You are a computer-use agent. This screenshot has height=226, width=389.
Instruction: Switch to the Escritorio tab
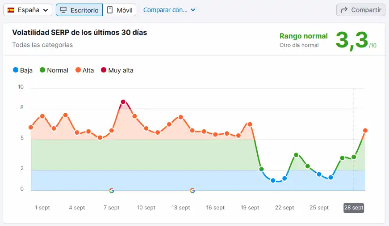click(79, 10)
